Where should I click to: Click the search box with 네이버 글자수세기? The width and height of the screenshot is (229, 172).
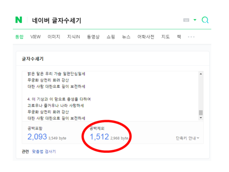click(57, 21)
